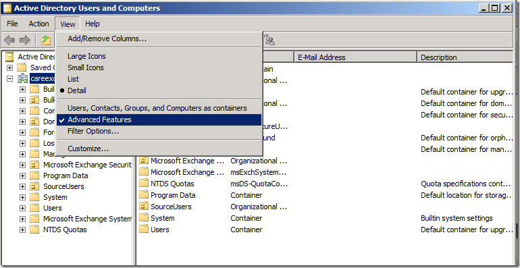The width and height of the screenshot is (520, 268).
Task: Click the Buil folder icon in tree
Action: click(x=34, y=89)
